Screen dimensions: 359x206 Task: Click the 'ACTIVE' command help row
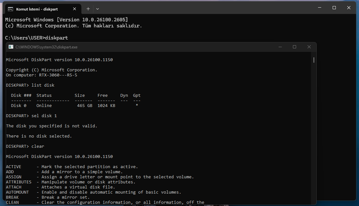(x=72, y=167)
